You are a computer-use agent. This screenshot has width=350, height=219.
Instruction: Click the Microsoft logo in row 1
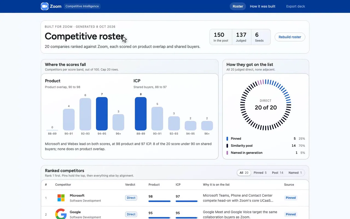click(x=61, y=198)
